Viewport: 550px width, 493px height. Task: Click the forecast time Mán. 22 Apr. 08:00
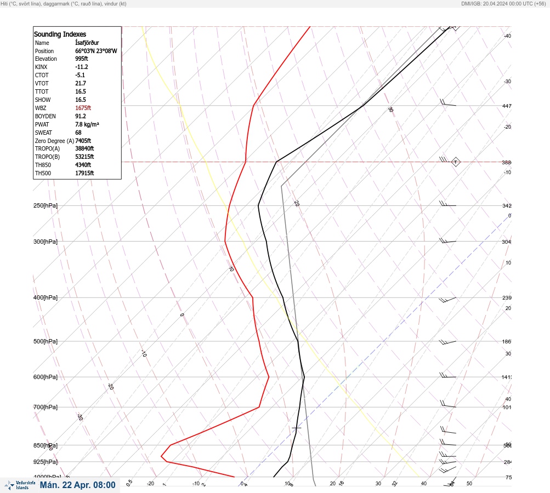coord(77,485)
